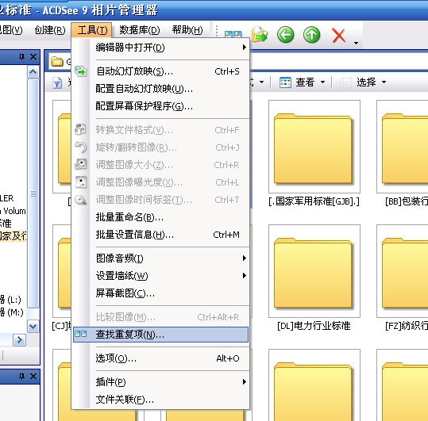The width and height of the screenshot is (428, 421).
Task: Click the 选择 button text
Action: click(366, 82)
